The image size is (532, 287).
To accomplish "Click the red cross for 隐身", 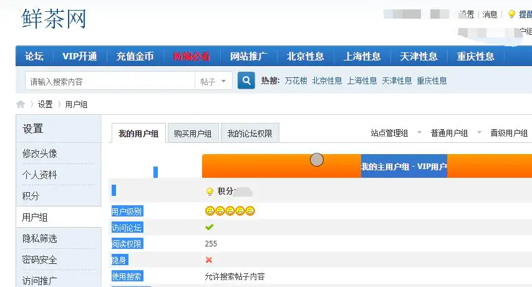I will [209, 260].
